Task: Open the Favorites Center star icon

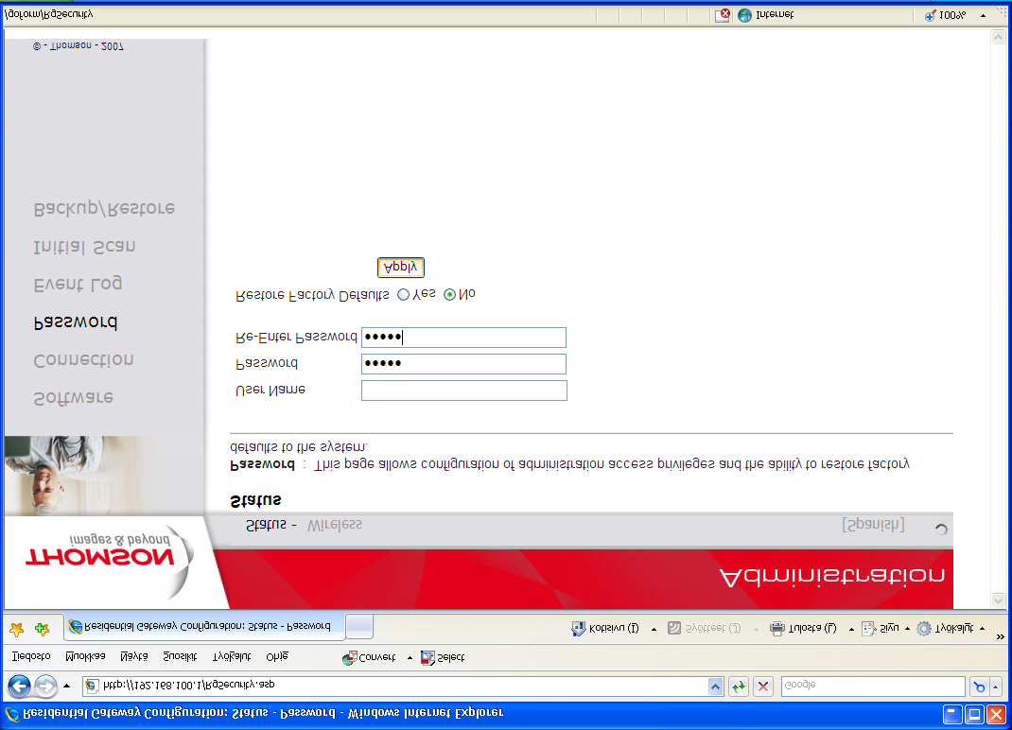Action: (17, 628)
